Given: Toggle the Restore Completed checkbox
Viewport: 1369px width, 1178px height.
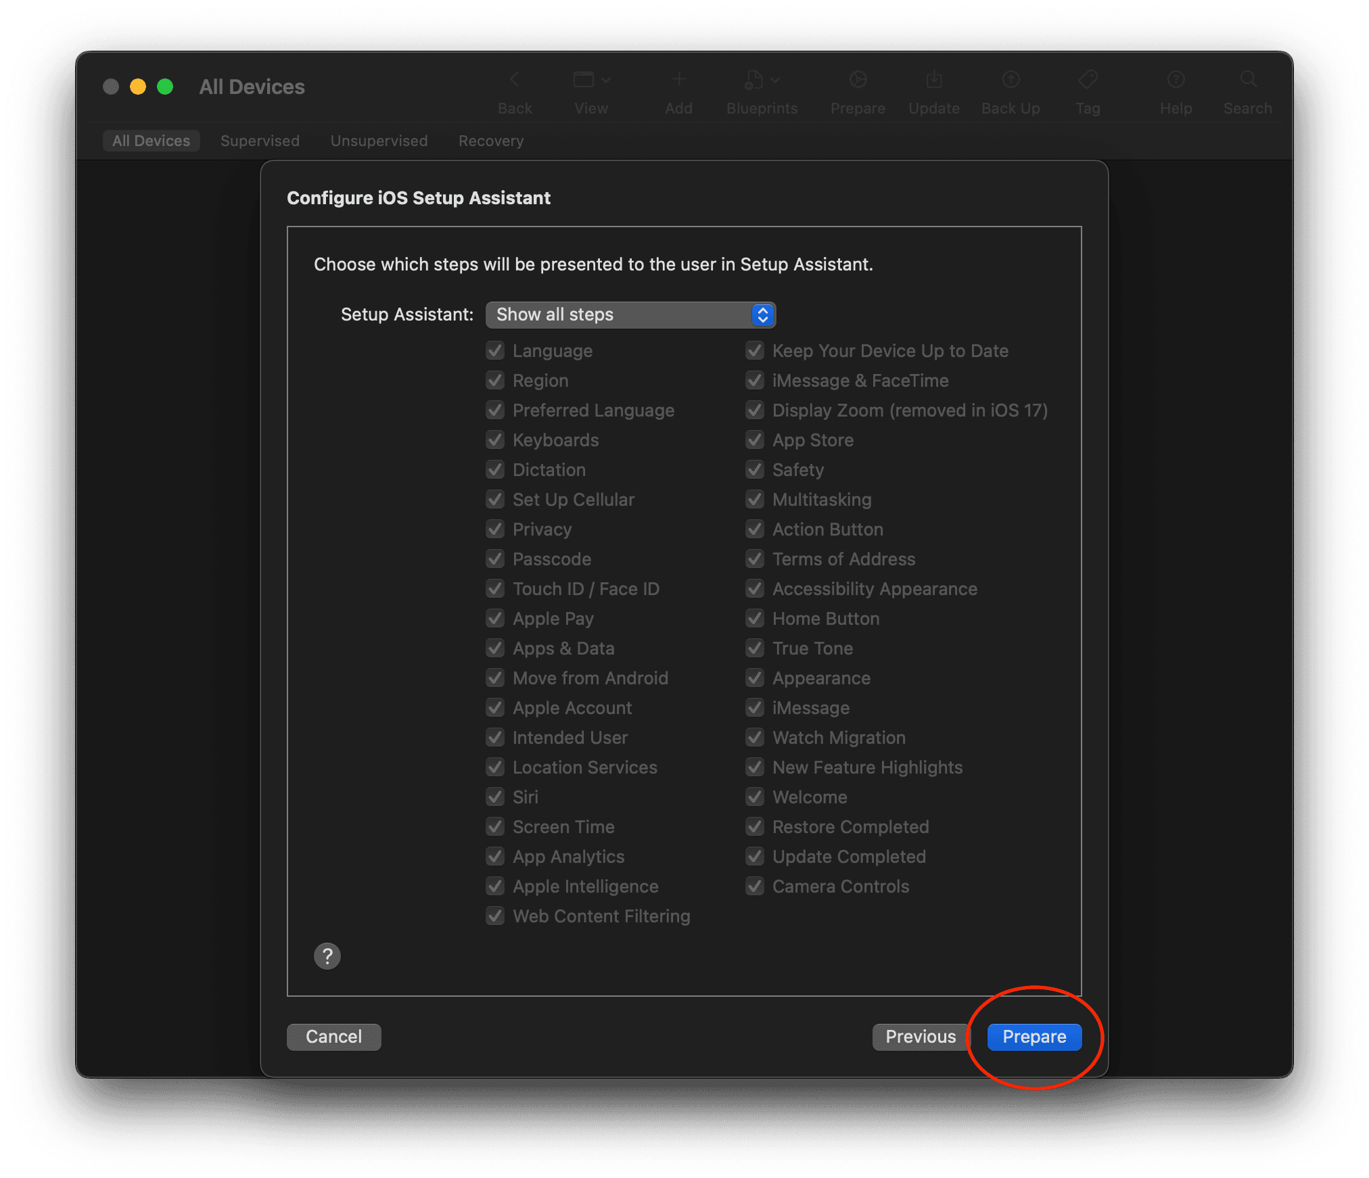Looking at the screenshot, I should pos(755,827).
